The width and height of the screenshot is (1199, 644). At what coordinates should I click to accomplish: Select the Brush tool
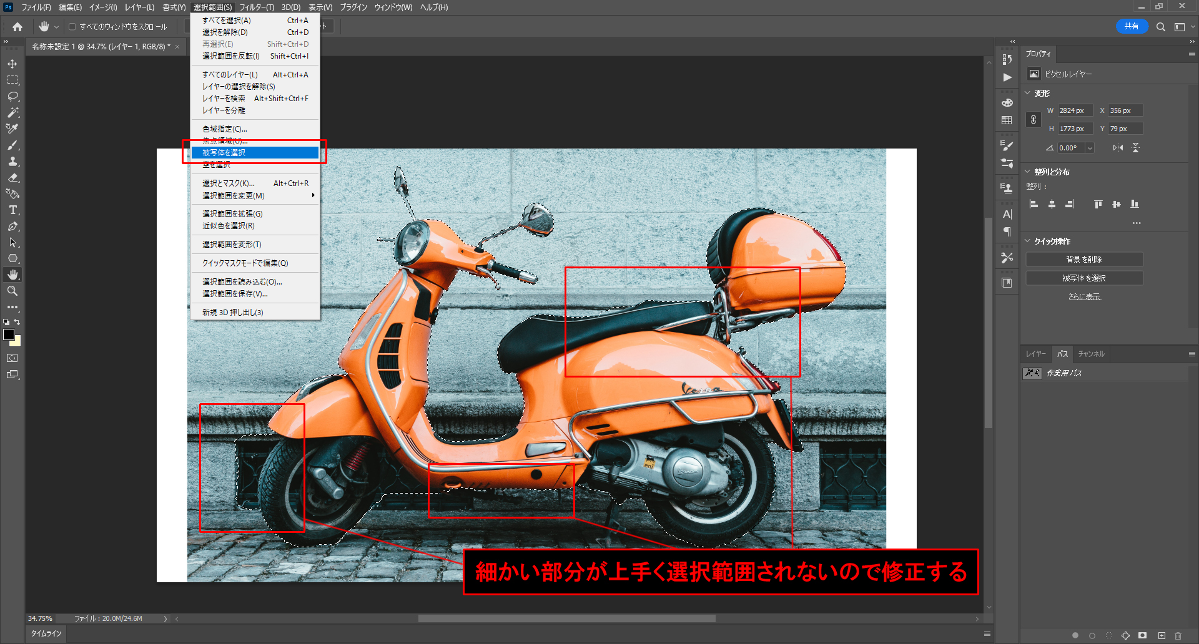tap(12, 145)
